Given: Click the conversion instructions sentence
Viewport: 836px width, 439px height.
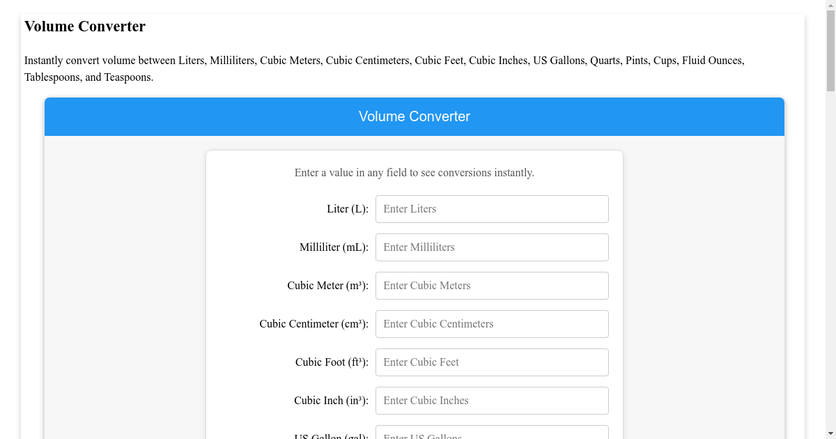Looking at the screenshot, I should coord(414,172).
